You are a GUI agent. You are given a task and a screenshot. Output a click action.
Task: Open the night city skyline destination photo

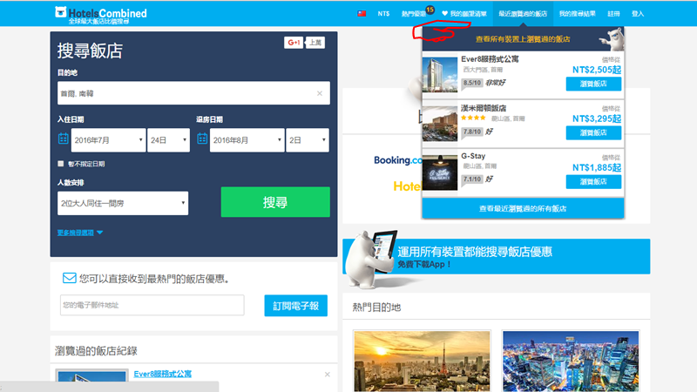tap(571, 361)
